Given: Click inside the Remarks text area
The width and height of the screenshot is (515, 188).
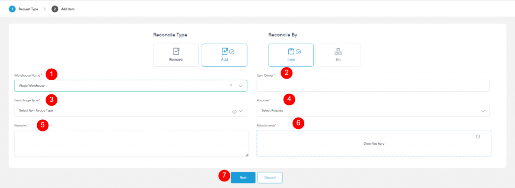Looking at the screenshot, I should tap(131, 143).
